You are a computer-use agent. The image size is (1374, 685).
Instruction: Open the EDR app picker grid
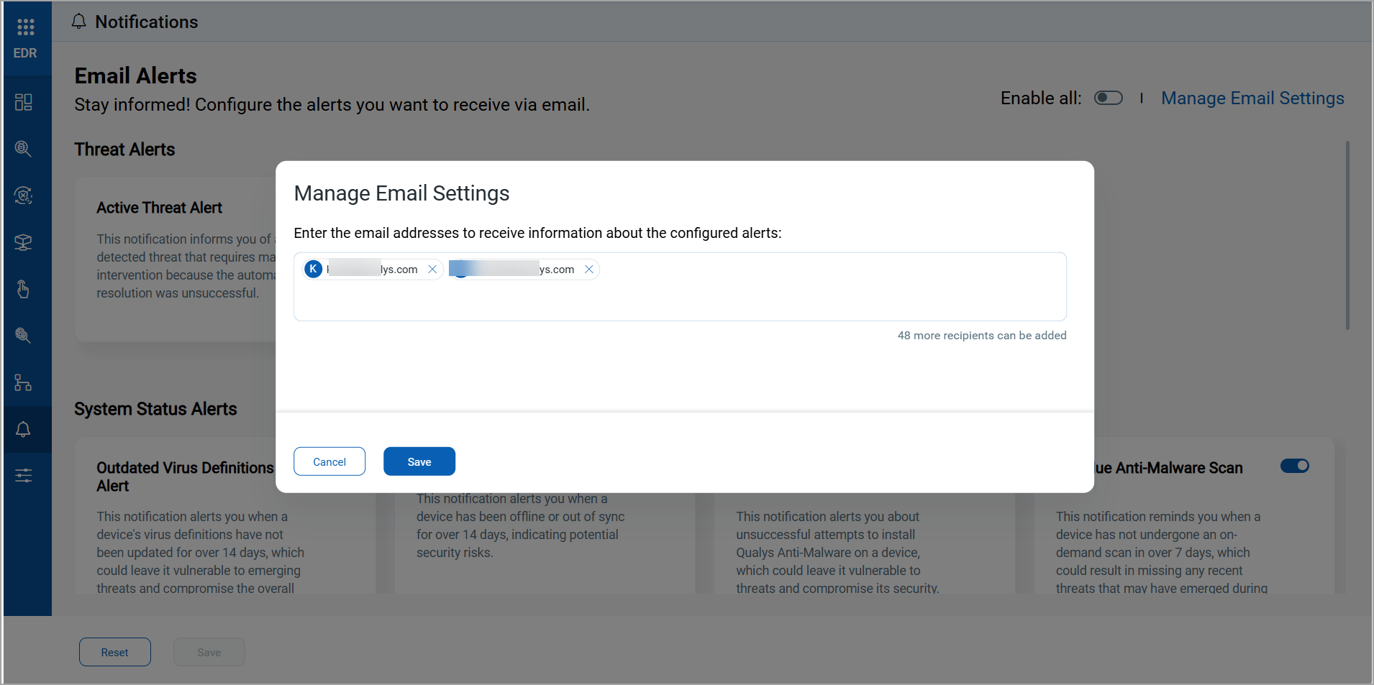pos(25,27)
